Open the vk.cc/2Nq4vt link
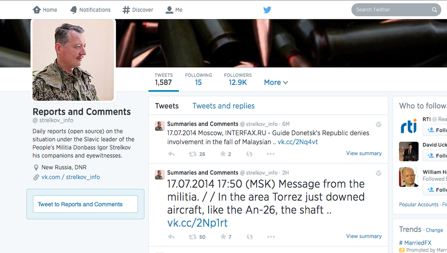 click(298, 142)
